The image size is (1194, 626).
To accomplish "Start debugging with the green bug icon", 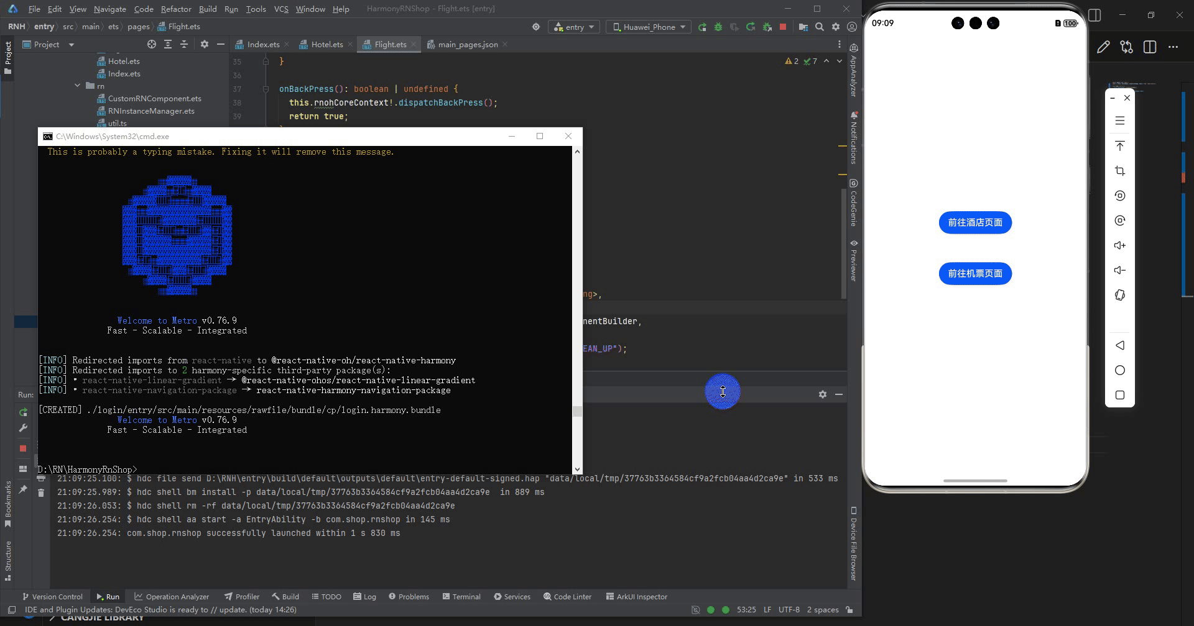I will pyautogui.click(x=718, y=27).
